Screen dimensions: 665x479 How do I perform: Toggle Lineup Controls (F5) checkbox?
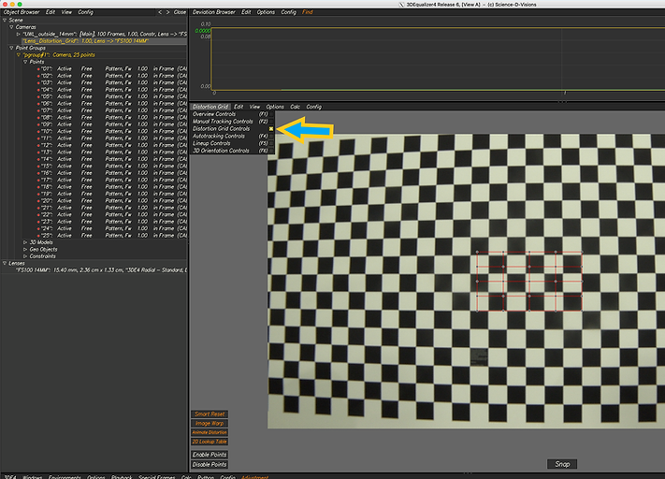click(x=271, y=143)
